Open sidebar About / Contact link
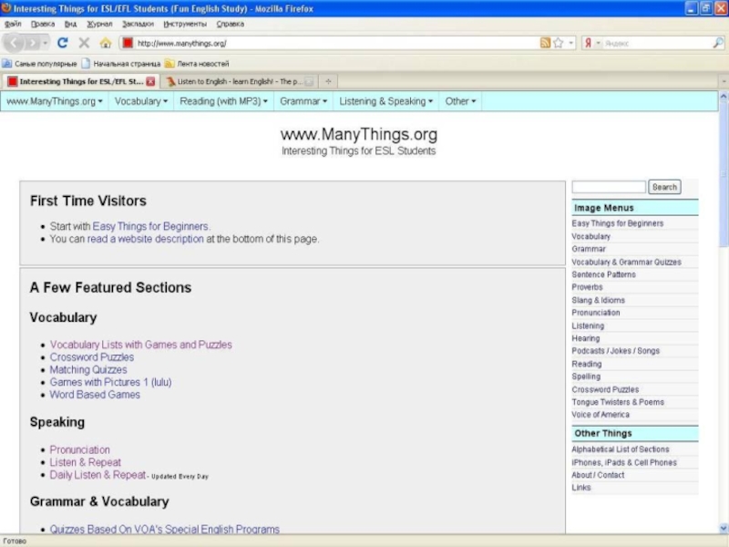This screenshot has width=729, height=547. (x=598, y=475)
